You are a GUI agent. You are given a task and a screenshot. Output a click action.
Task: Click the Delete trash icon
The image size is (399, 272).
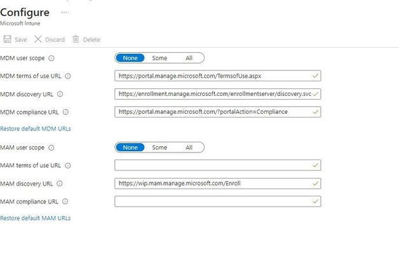(76, 39)
